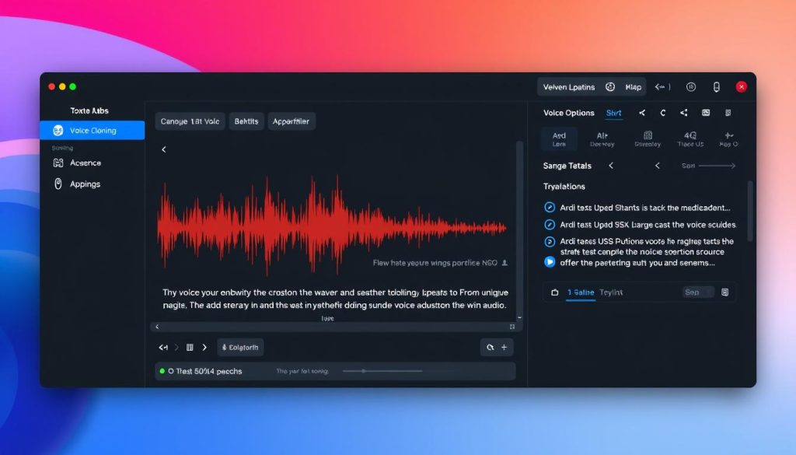Toggle the second Ardi checkmark item
The height and width of the screenshot is (455, 796).
tap(550, 225)
